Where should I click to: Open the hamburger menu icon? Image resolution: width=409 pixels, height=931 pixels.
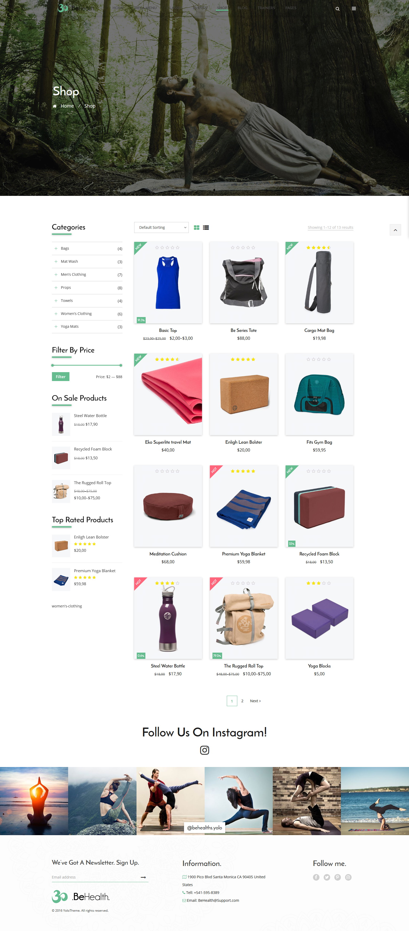tap(354, 9)
